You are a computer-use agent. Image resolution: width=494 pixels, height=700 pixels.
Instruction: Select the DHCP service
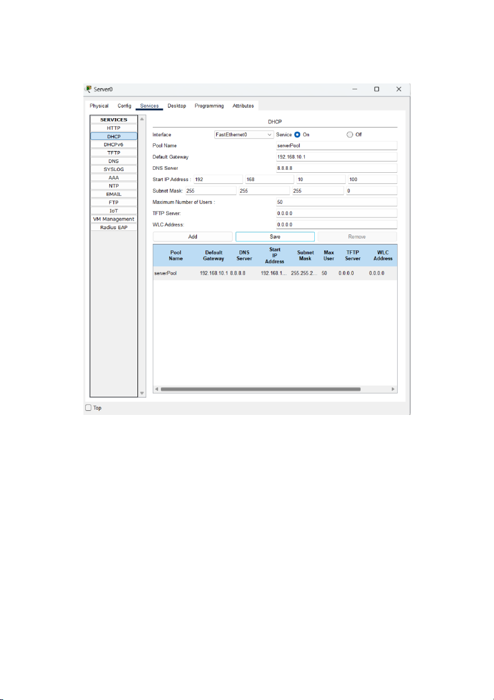point(114,136)
